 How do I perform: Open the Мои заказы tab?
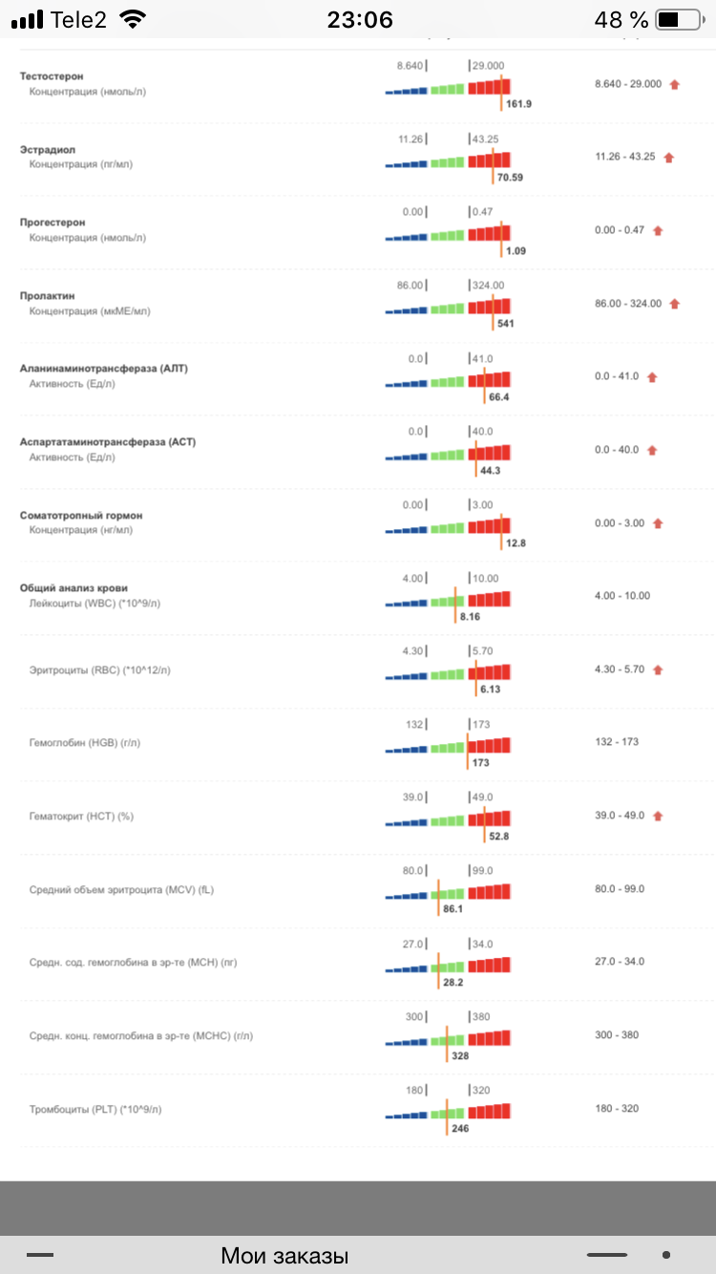tap(284, 1255)
